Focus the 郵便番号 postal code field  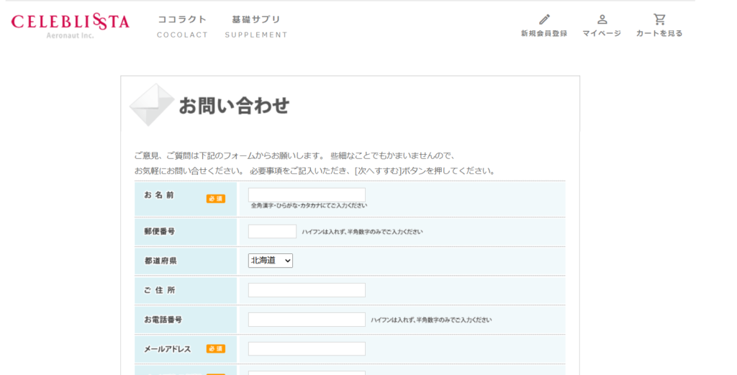(272, 231)
